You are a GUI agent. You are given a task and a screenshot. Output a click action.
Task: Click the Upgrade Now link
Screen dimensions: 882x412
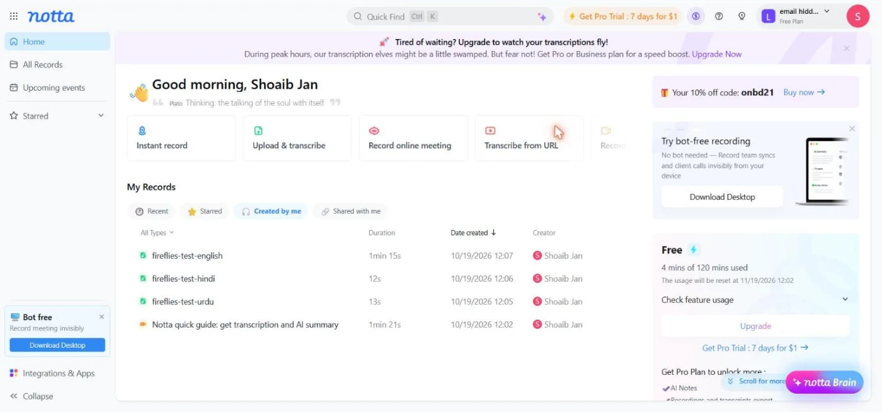tap(717, 55)
